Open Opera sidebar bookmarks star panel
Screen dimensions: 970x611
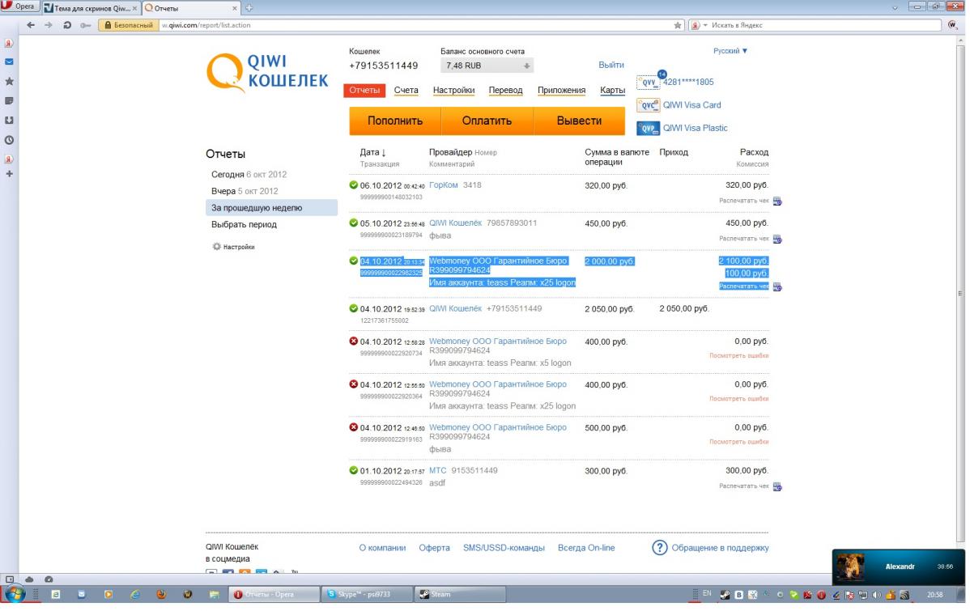point(9,82)
